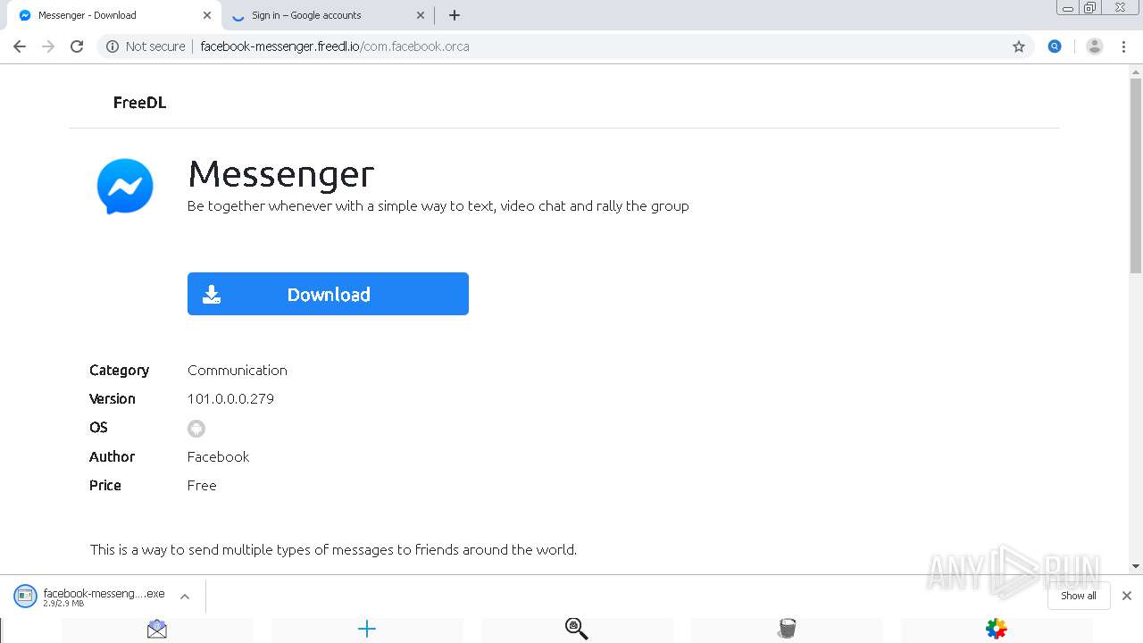Click the Android OS icon
This screenshot has width=1143, height=643.
(x=196, y=429)
